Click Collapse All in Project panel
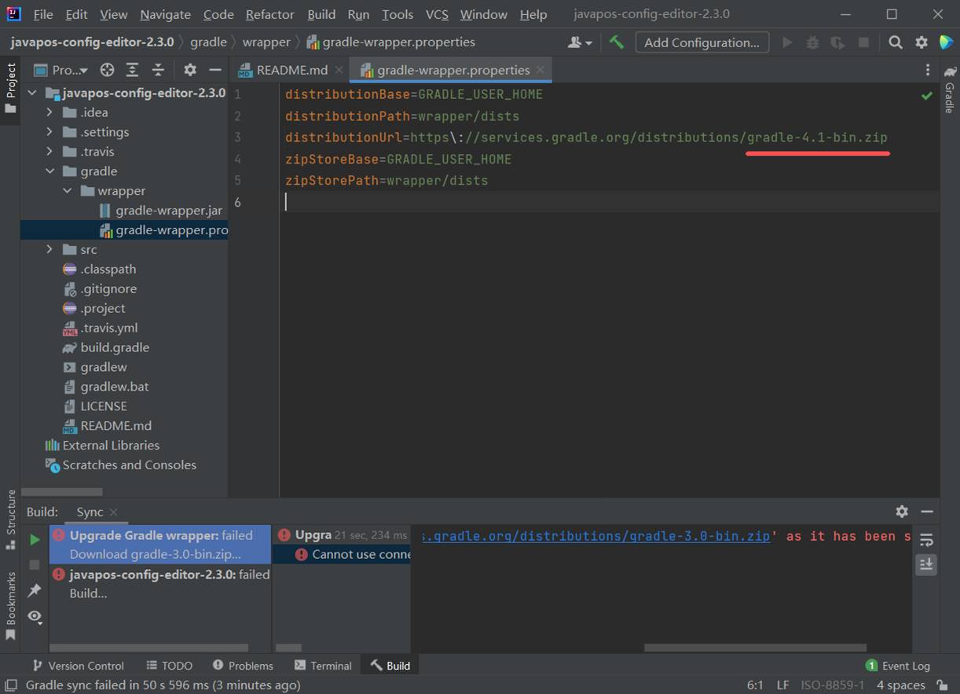 [x=158, y=70]
